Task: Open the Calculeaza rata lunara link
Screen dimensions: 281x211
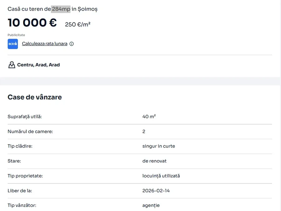Action: coord(45,44)
